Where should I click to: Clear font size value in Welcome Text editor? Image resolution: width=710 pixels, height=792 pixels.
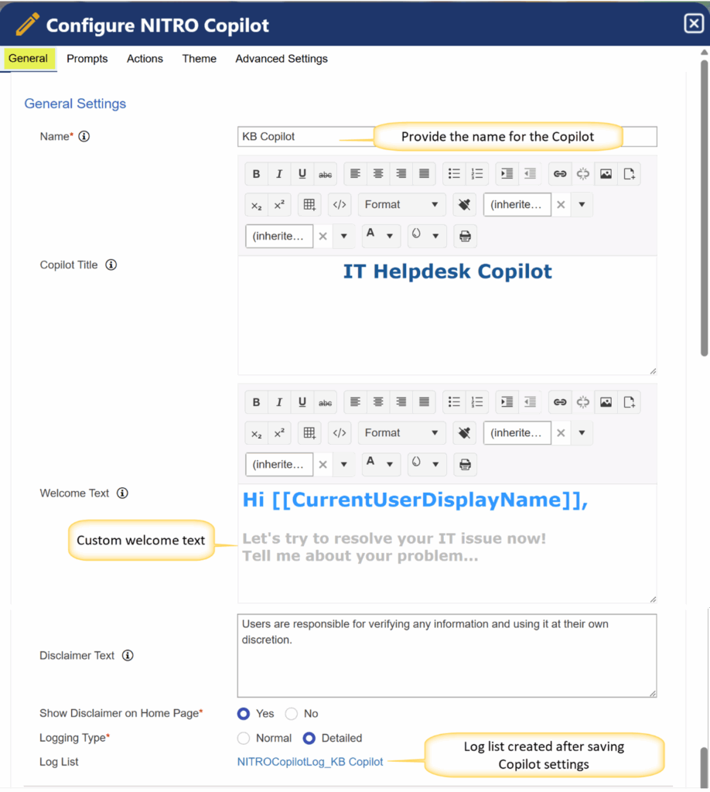pos(323,464)
